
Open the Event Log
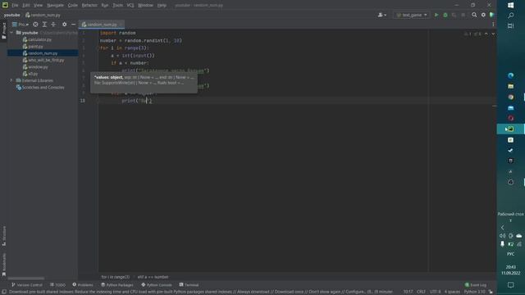(476, 285)
